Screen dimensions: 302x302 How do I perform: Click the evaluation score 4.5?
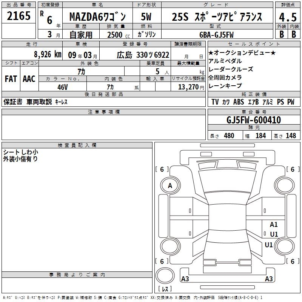(x=288, y=17)
